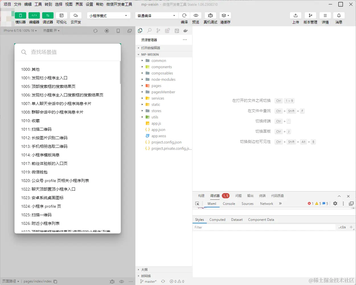Open the app.js file
This screenshot has width=356, height=285.
click(x=164, y=123)
